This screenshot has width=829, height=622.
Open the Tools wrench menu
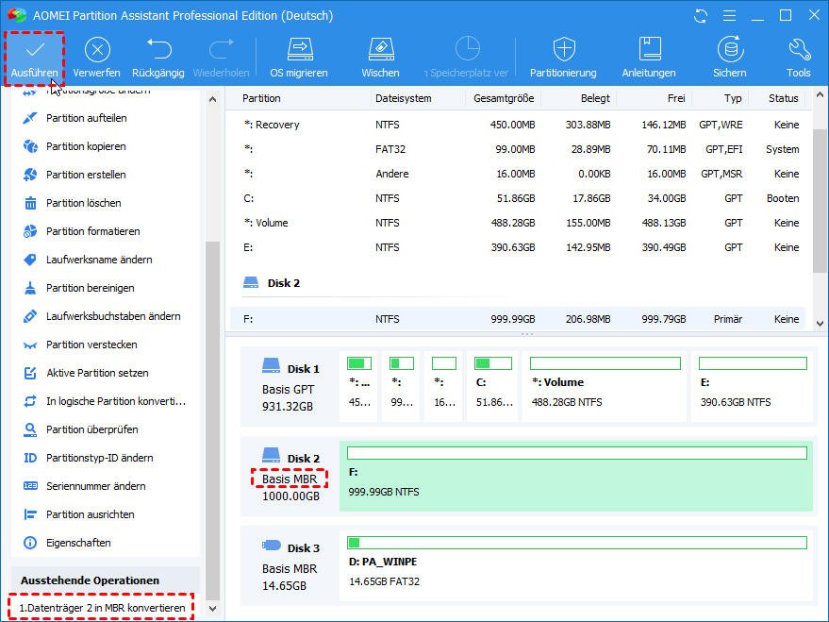pos(798,49)
